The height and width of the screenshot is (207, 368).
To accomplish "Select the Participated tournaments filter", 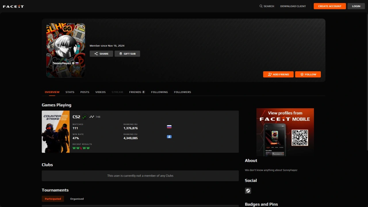I will 53,199.
